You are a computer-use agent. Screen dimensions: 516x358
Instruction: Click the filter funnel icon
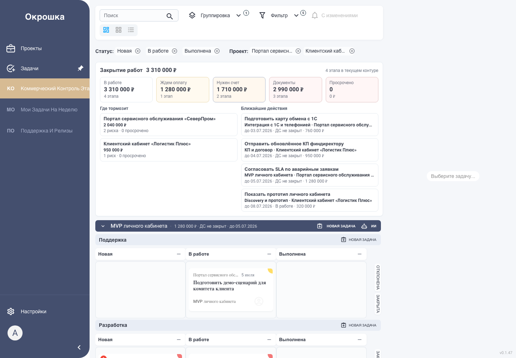pyautogui.click(x=262, y=15)
